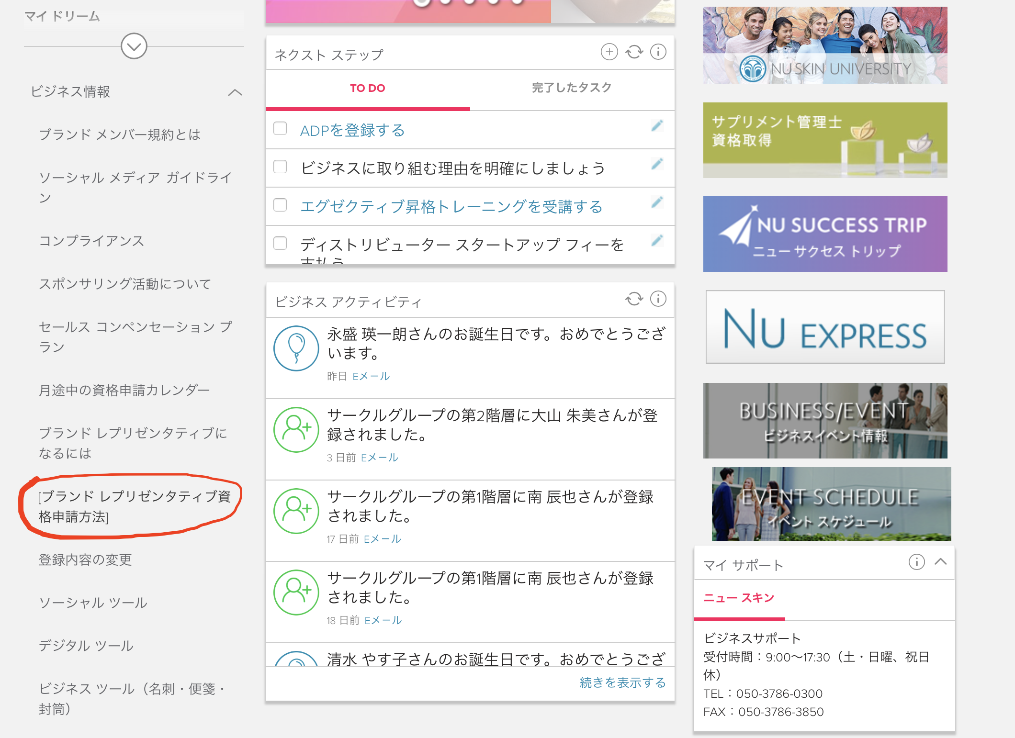Open the NU EXPRESS banner

[825, 327]
